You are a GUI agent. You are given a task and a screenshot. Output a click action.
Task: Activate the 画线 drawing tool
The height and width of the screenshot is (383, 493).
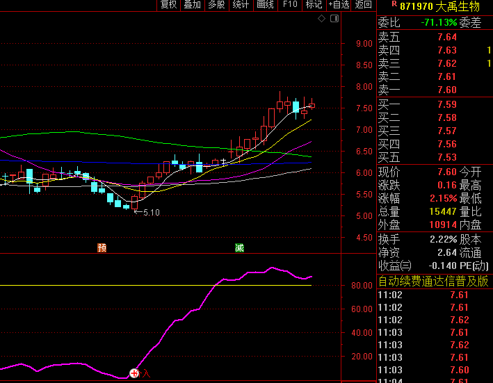point(266,5)
